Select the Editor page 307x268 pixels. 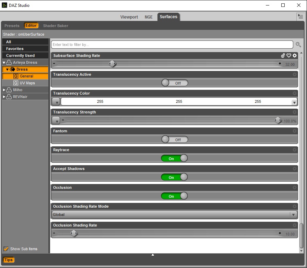(31, 25)
